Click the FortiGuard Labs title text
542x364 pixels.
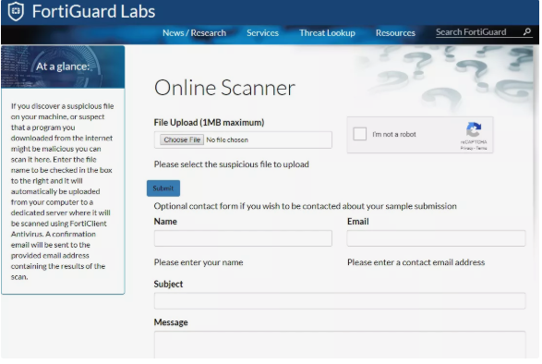tap(93, 11)
